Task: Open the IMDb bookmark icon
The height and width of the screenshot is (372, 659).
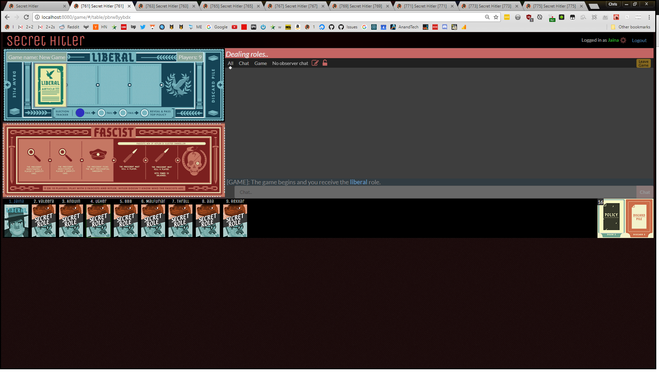Action: point(288,27)
